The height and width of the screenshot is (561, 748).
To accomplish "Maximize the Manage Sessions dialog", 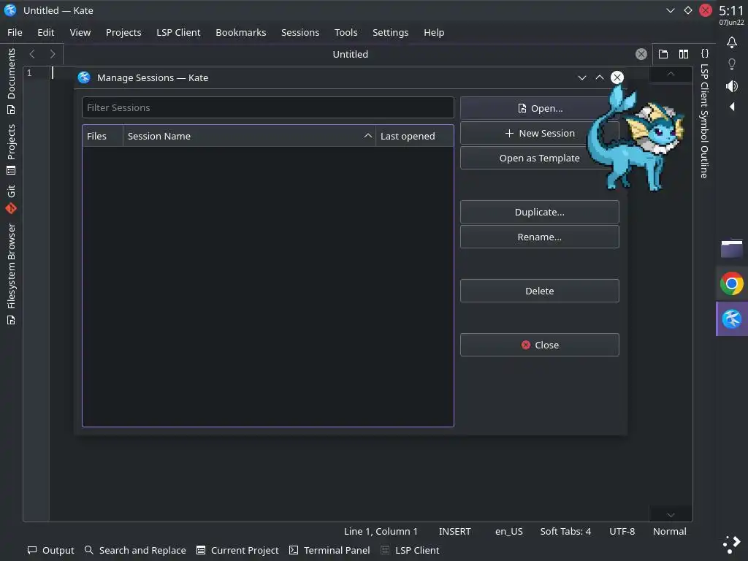I will pyautogui.click(x=600, y=77).
